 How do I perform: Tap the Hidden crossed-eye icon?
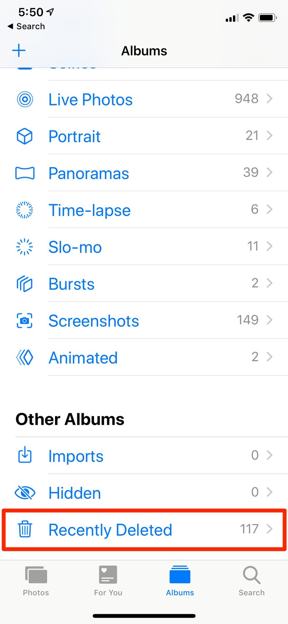pos(25,493)
